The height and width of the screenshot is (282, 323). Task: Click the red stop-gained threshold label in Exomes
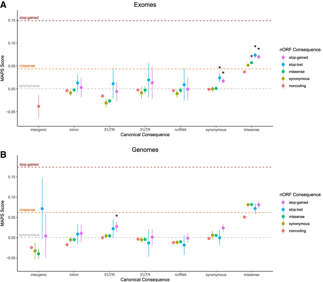(x=29, y=18)
